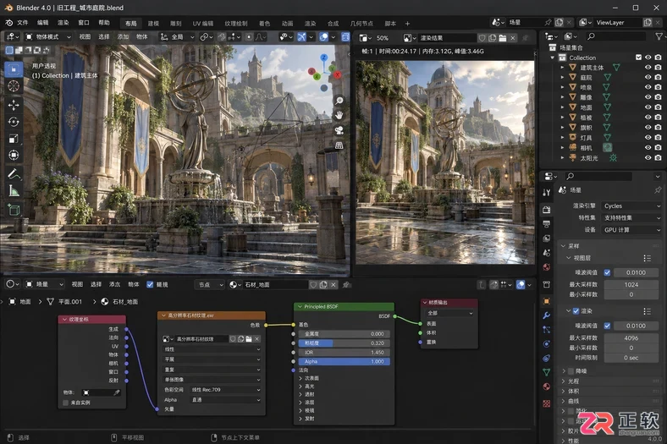Select the Add Cube tool

coord(14,210)
